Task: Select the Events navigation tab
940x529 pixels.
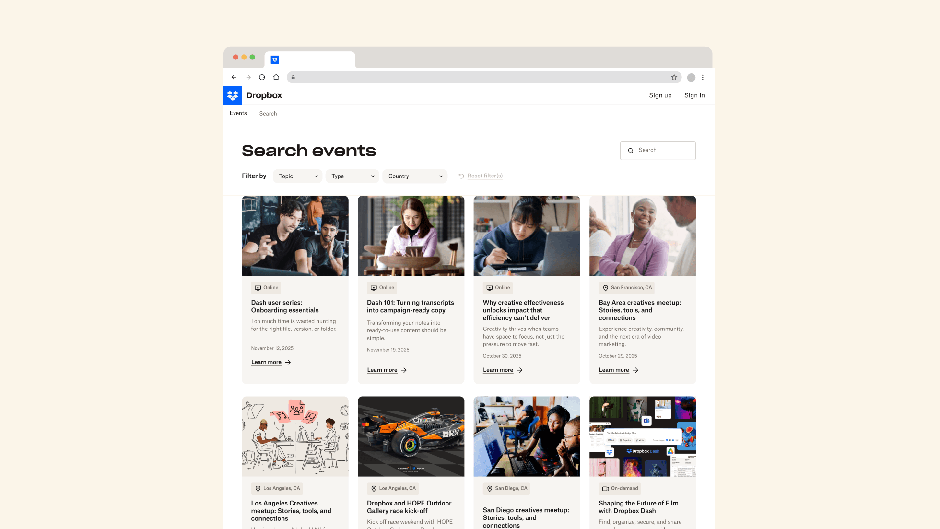Action: click(238, 113)
